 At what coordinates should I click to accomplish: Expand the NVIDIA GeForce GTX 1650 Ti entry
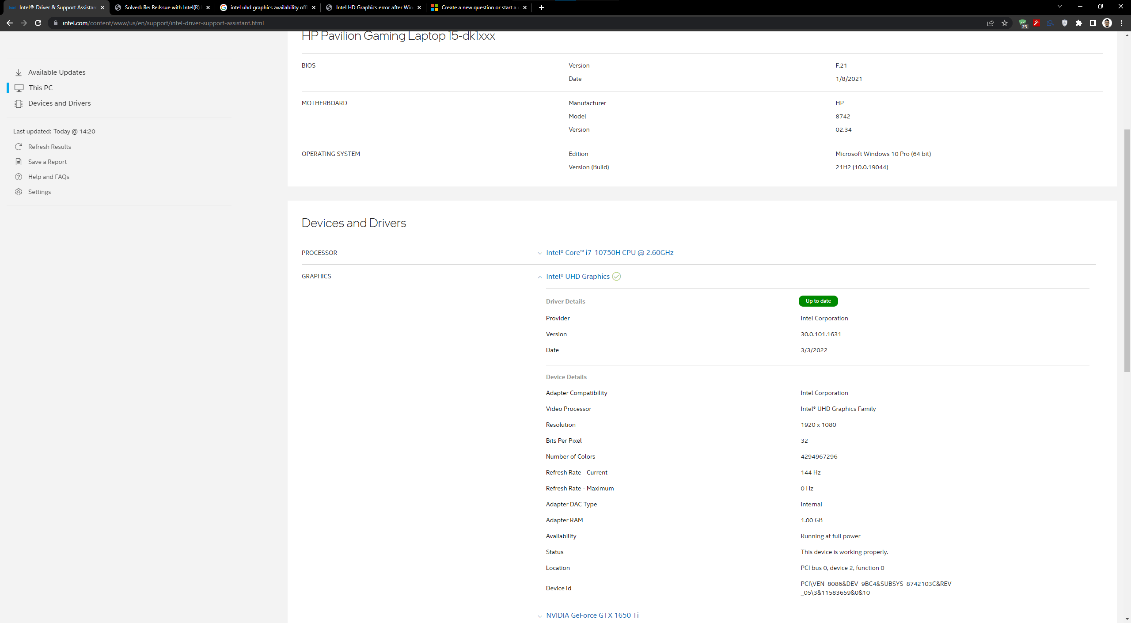pyautogui.click(x=592, y=615)
